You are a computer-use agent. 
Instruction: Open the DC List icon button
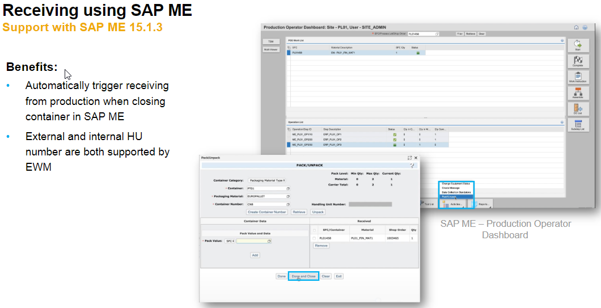578,109
